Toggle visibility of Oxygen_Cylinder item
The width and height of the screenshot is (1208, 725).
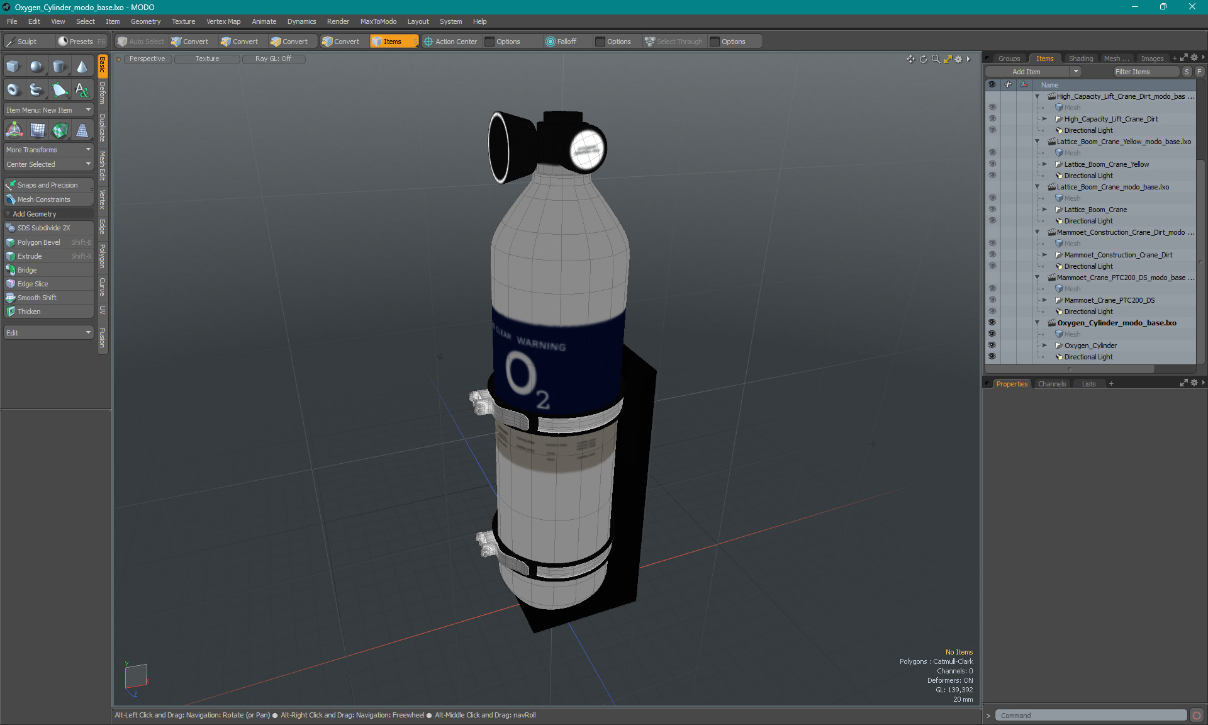coord(992,346)
